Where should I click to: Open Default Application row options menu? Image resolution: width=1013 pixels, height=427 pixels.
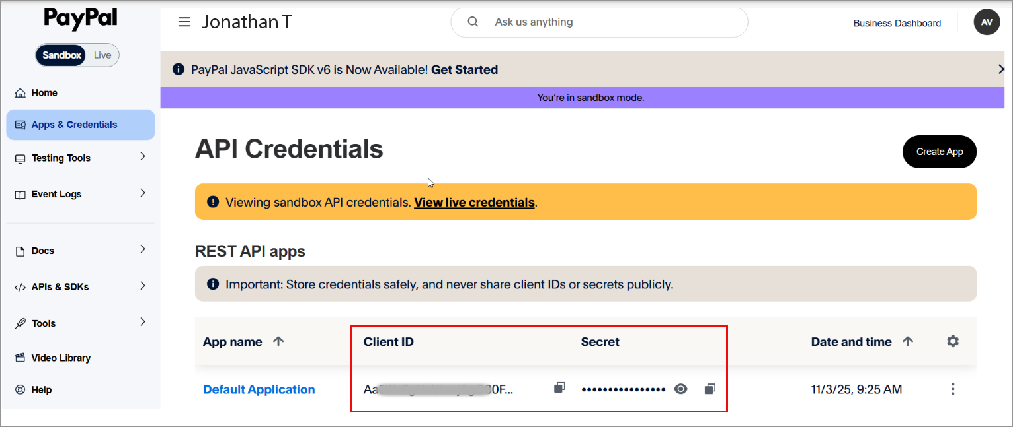tap(952, 389)
